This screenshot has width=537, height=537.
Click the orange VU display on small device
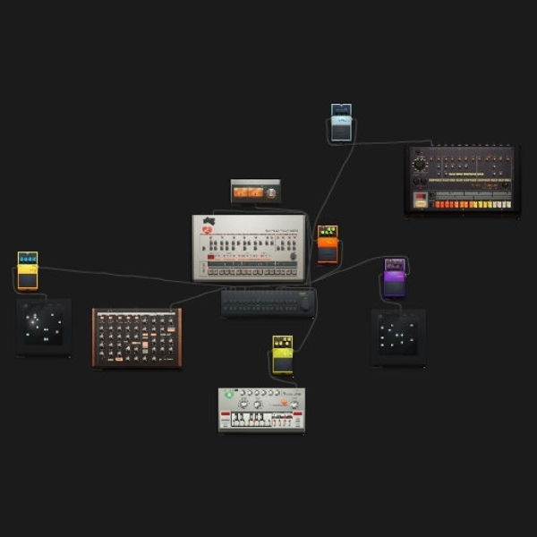(x=248, y=192)
